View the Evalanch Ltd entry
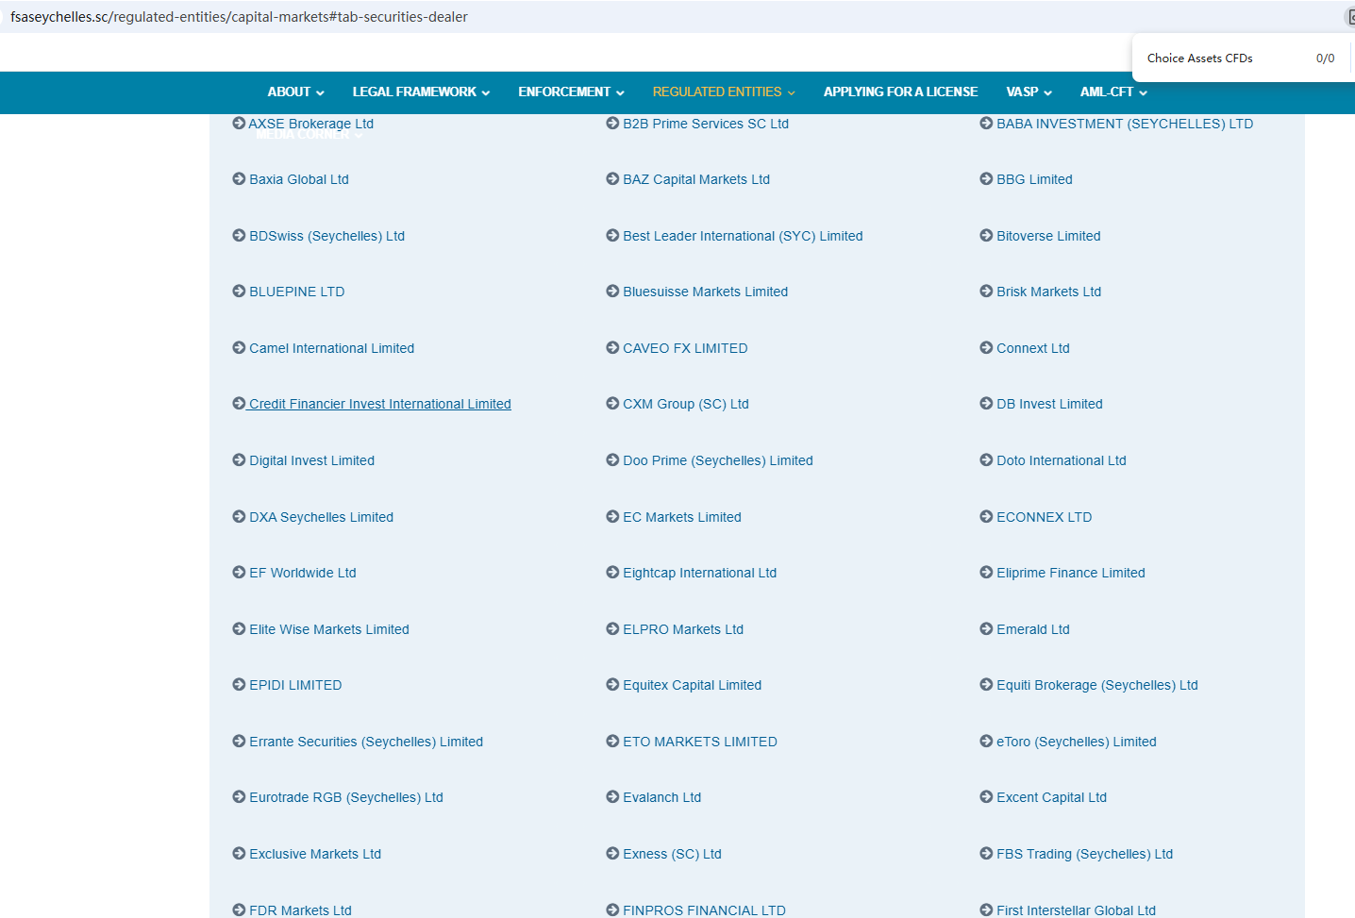Viewport: 1355px width, 918px height. (661, 797)
